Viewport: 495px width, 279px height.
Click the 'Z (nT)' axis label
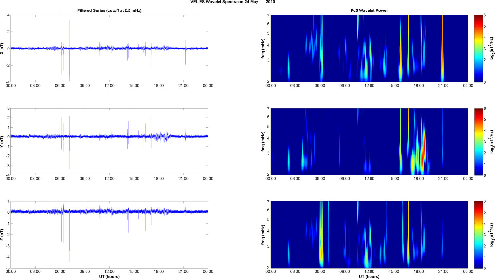(2, 235)
